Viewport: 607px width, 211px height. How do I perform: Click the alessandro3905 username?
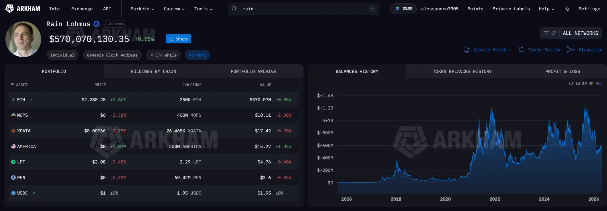[440, 9]
